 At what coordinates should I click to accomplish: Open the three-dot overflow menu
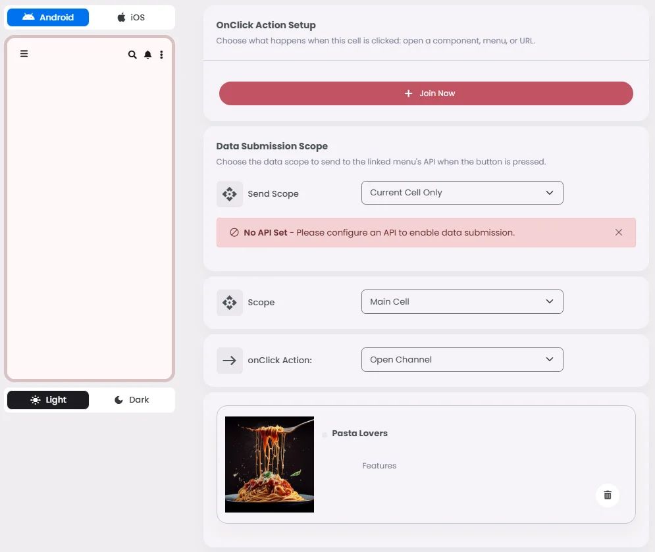click(x=161, y=55)
